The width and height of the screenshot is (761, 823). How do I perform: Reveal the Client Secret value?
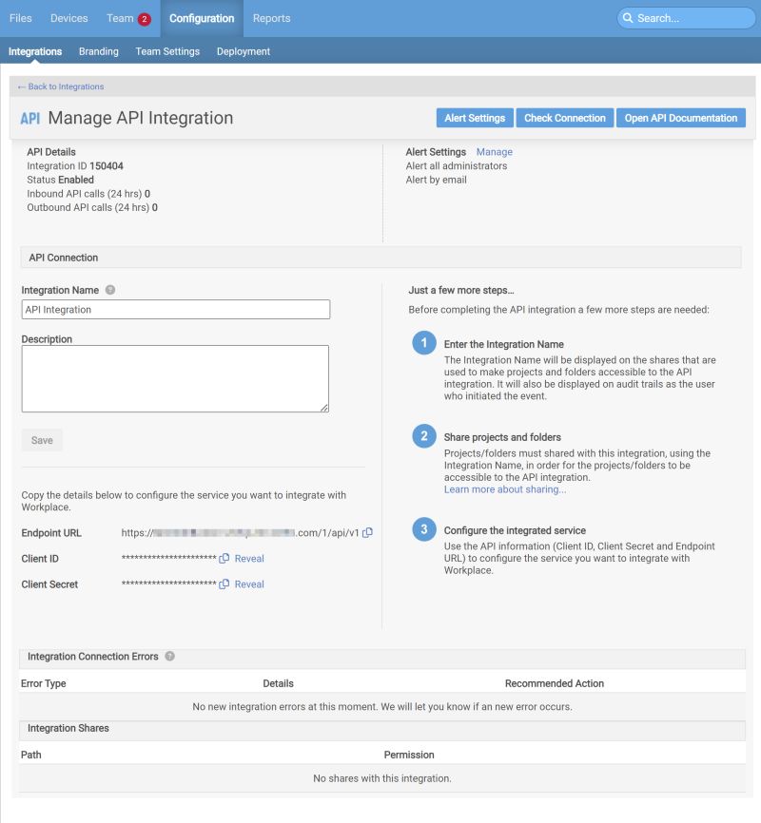pos(248,584)
